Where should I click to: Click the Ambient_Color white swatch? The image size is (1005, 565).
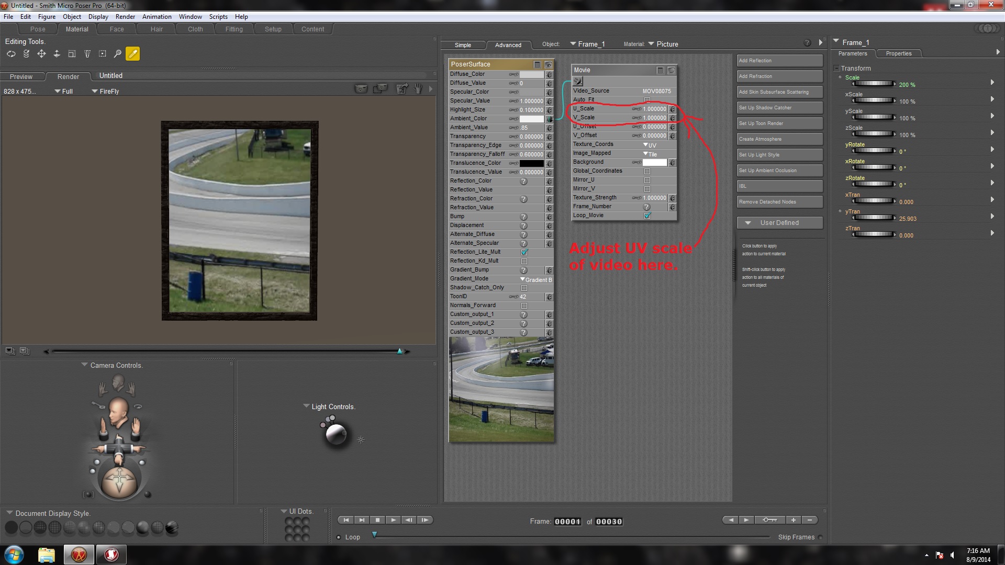531,119
